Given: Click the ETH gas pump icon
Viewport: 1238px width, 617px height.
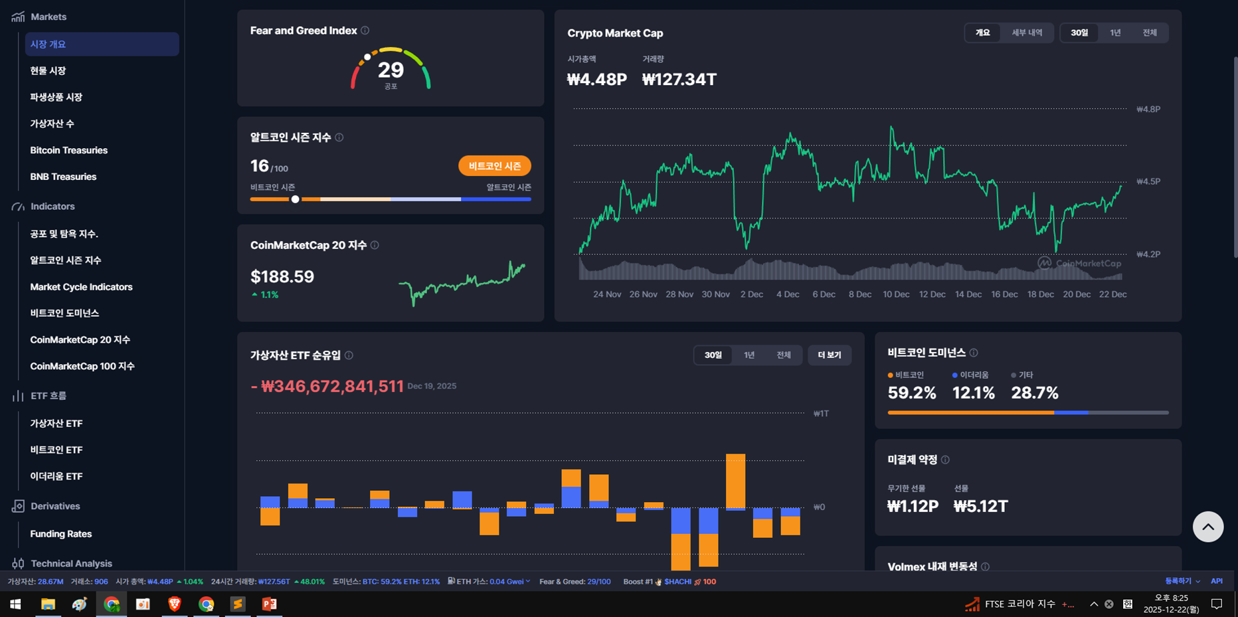Looking at the screenshot, I should 452,581.
